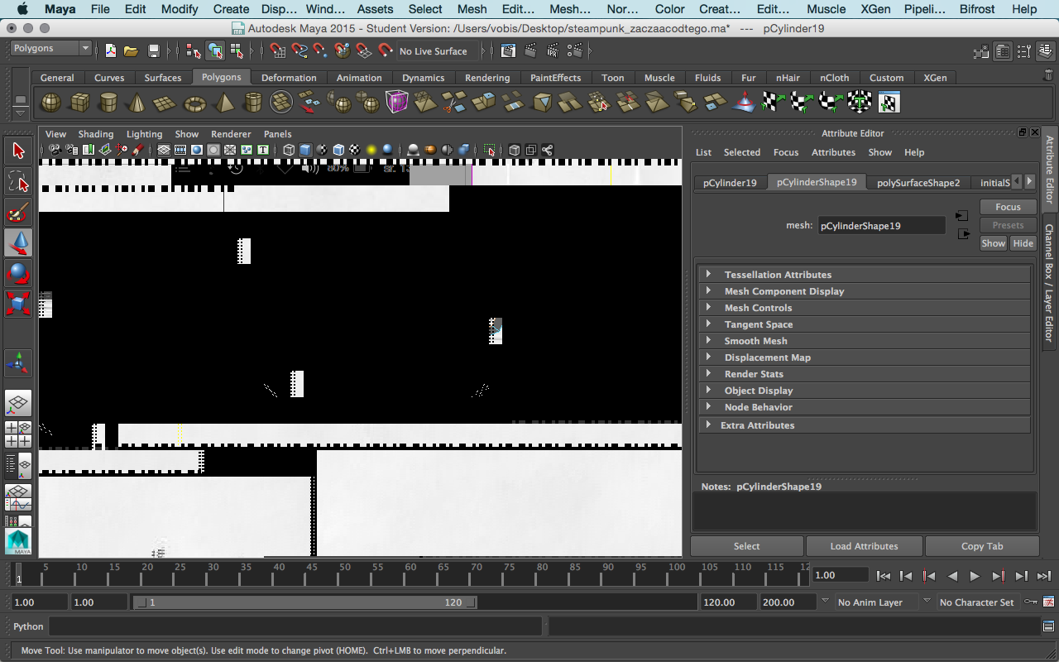
Task: Create a polygon pyramid from the shelf
Action: 224,103
